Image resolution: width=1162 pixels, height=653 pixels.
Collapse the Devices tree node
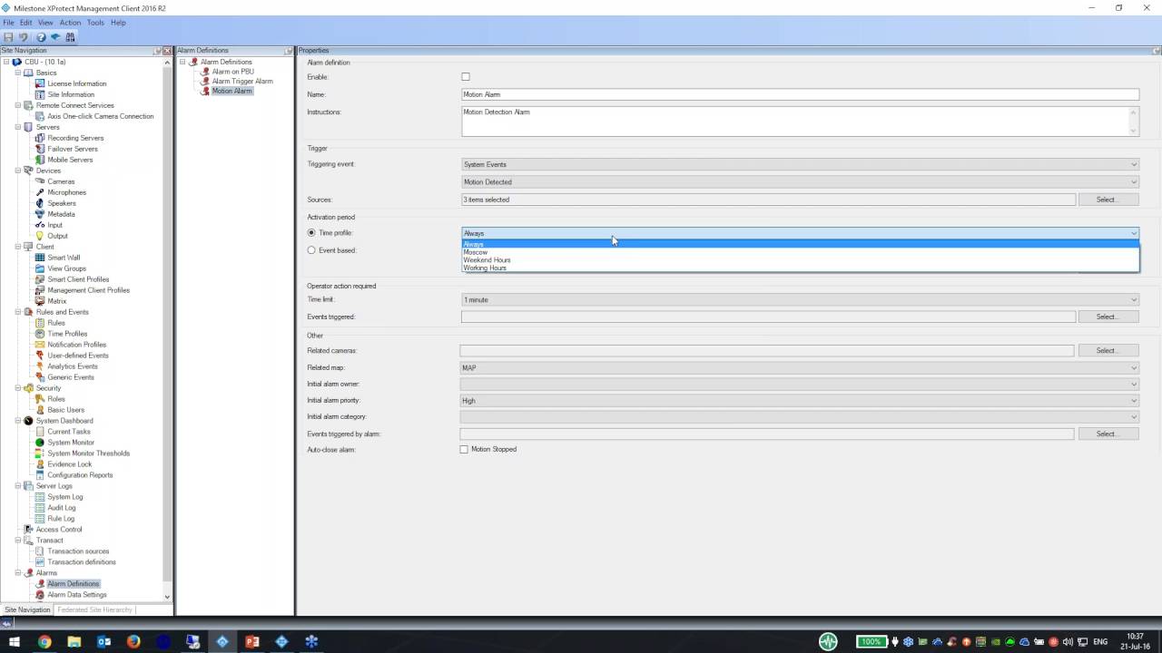[x=17, y=171]
